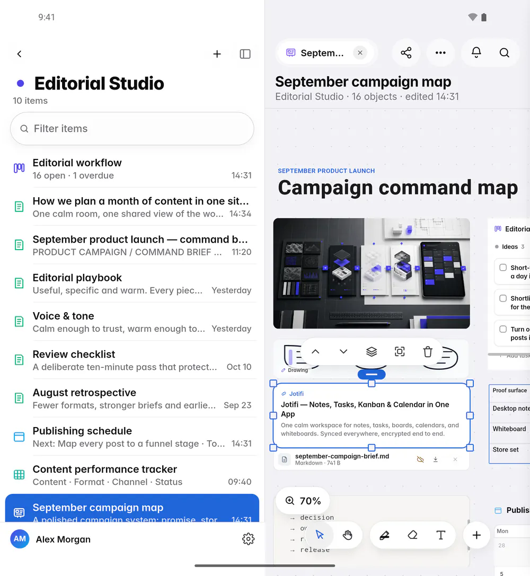The width and height of the screenshot is (530, 576).
Task: Click the september-campaign-brief.md file name
Action: coord(342,456)
